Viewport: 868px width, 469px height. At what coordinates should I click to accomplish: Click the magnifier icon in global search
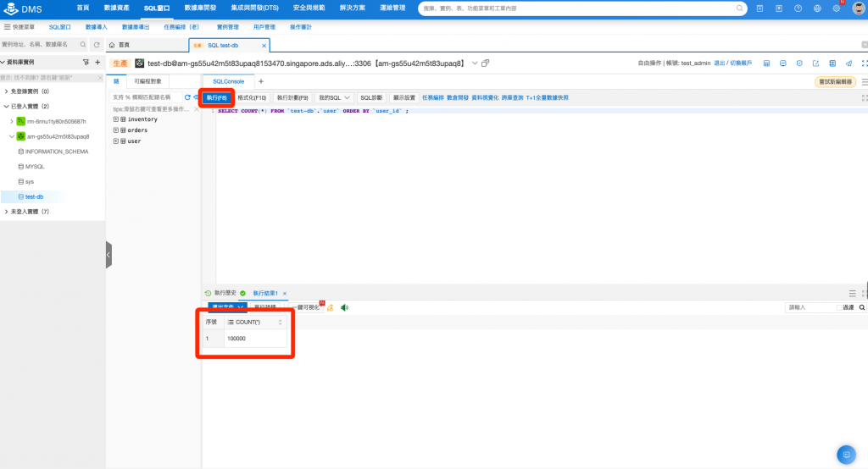coord(739,8)
